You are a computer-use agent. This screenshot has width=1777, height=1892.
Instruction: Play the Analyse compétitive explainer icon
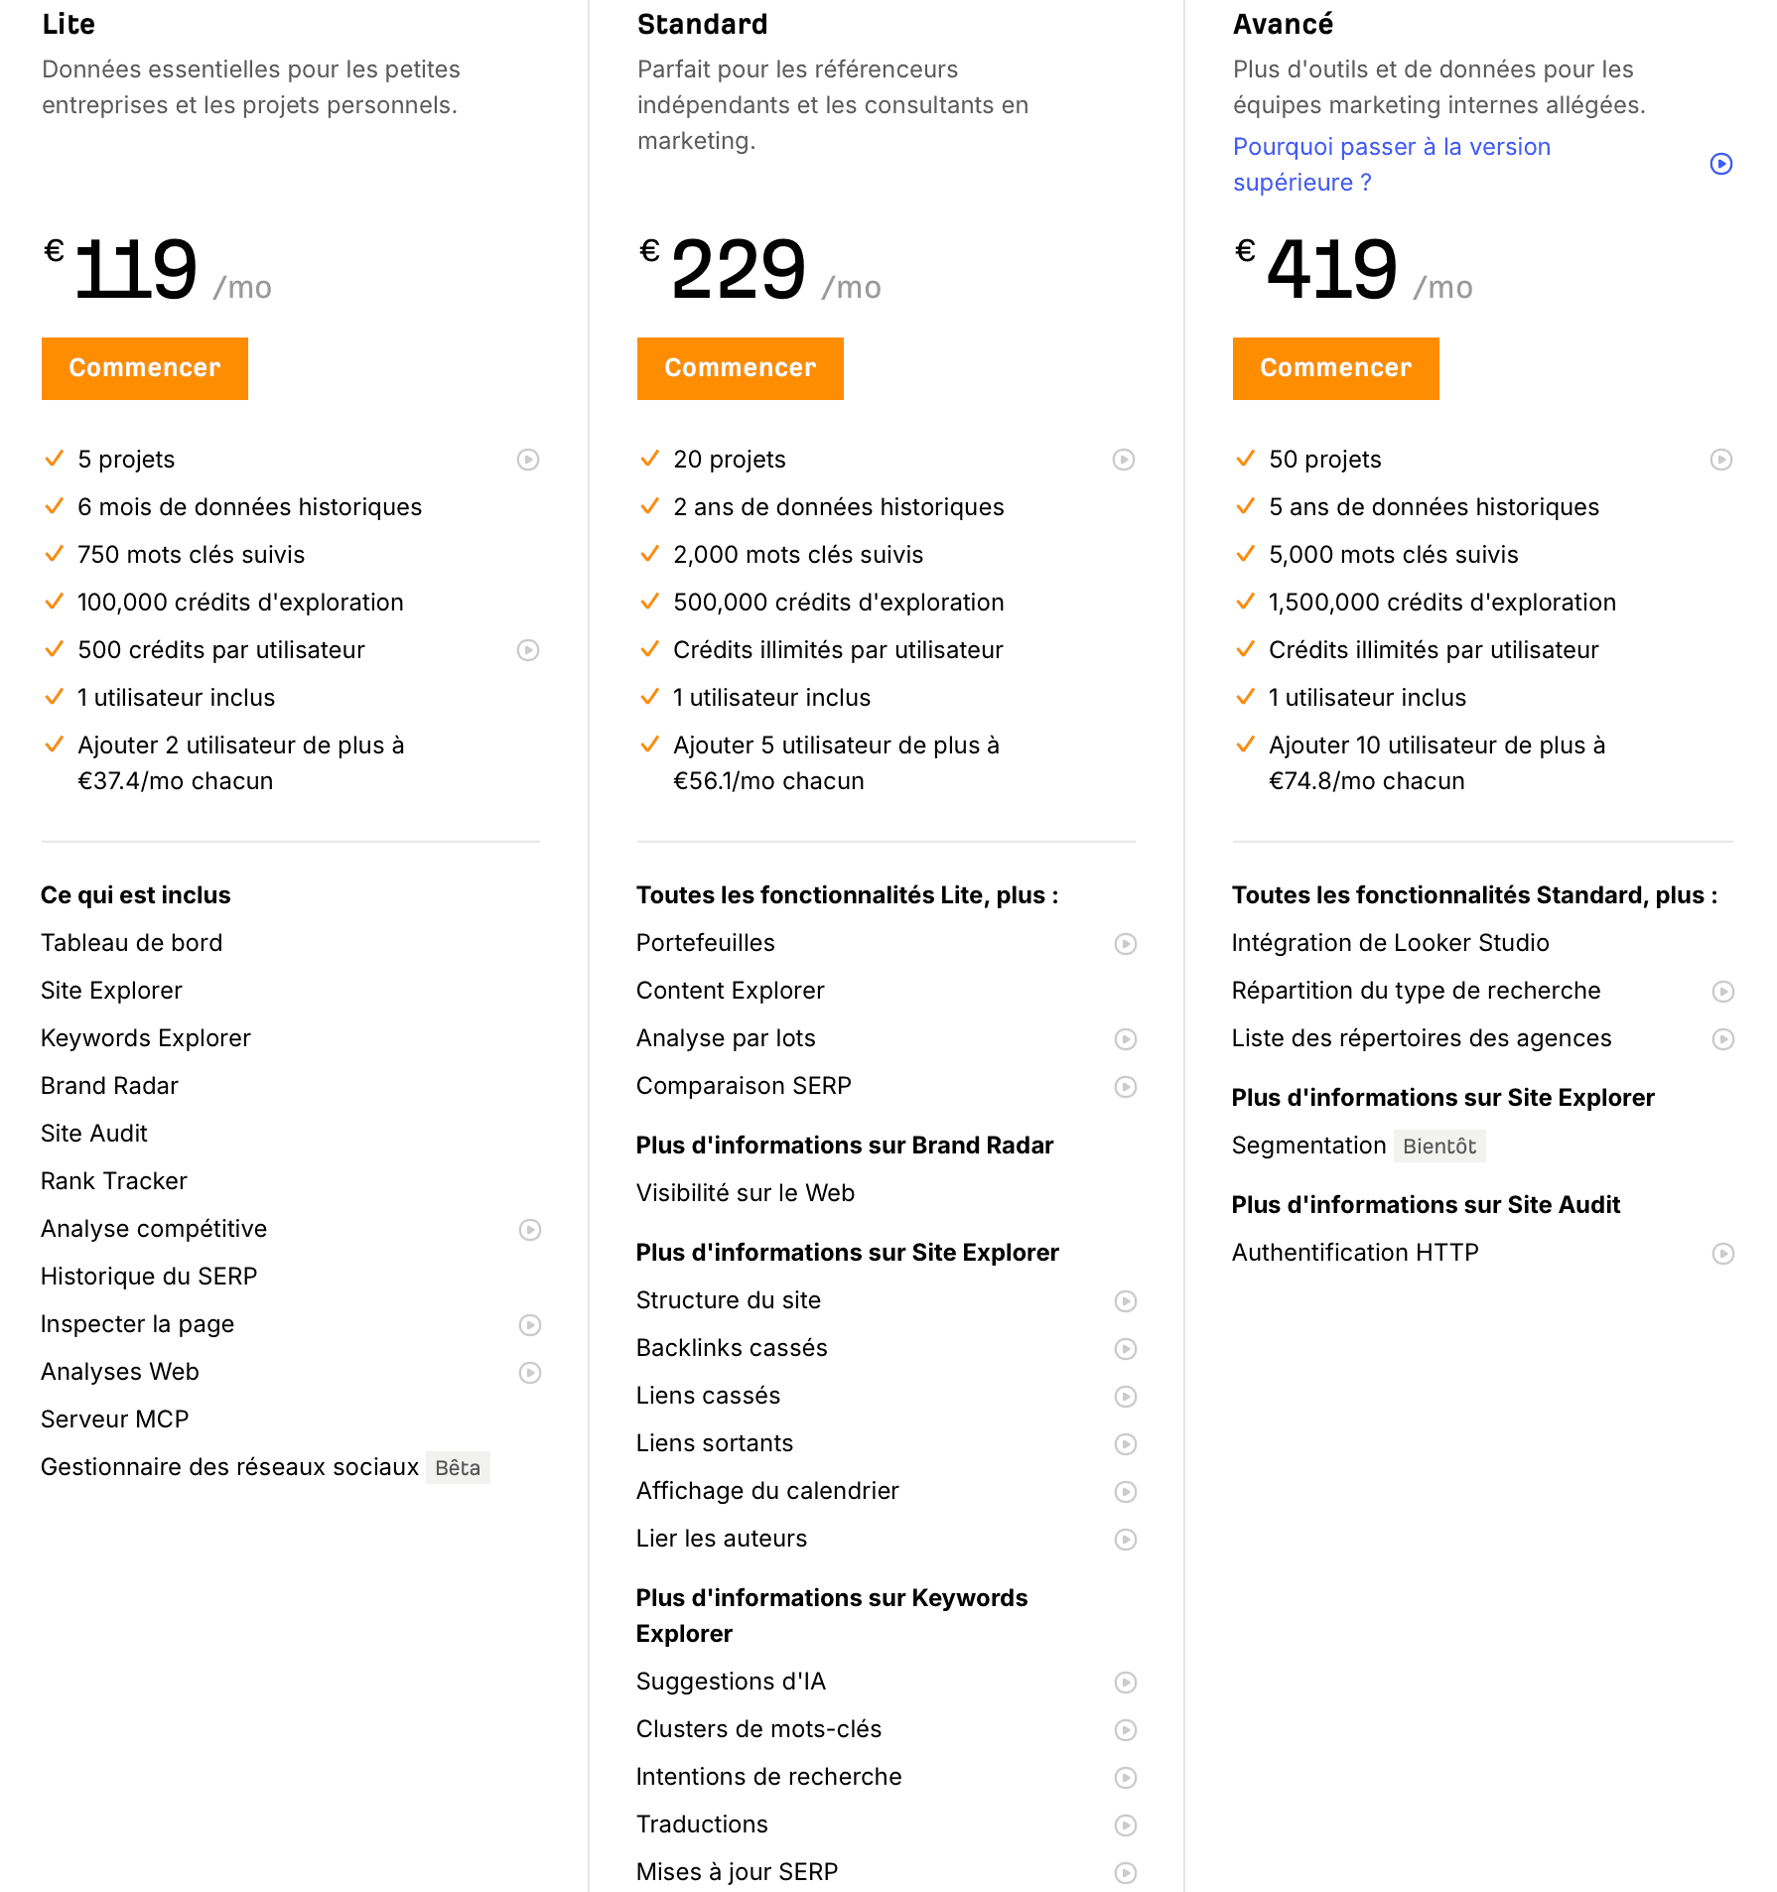[529, 1230]
